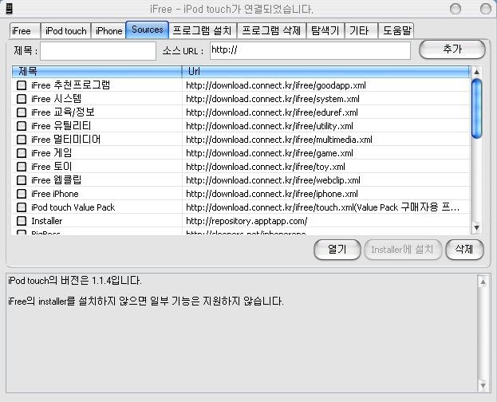Toggle the iFree 게임 checkbox
This screenshot has height=402, width=497.
tap(22, 153)
